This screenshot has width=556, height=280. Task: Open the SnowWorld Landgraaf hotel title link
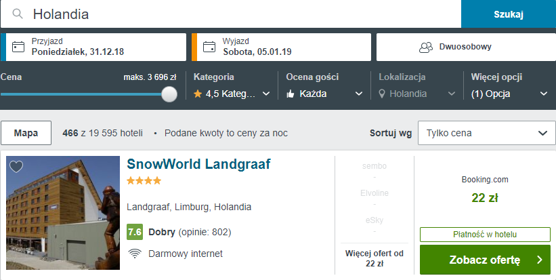click(x=198, y=164)
